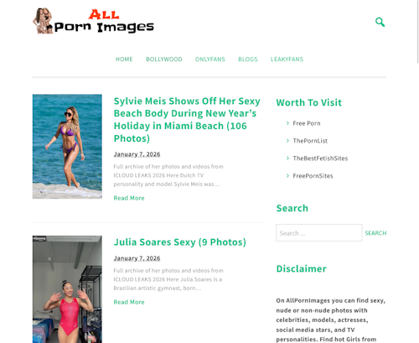Visit the LEAKYFANS menu item
The height and width of the screenshot is (343, 419).
pos(287,60)
